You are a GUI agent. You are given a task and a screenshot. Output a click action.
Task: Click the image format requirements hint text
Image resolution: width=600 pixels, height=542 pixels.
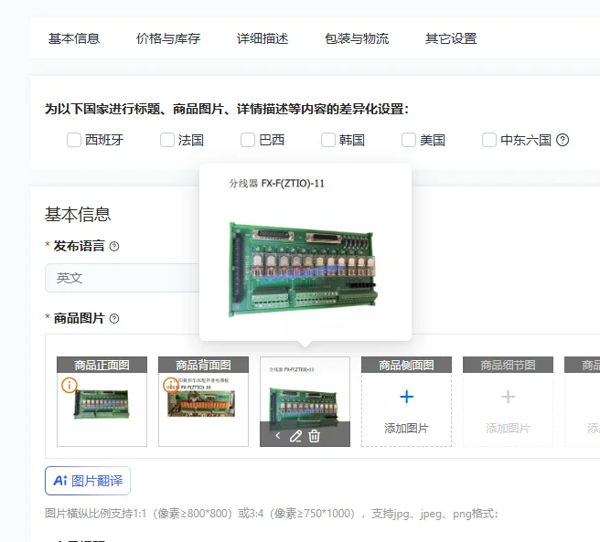coord(272,514)
